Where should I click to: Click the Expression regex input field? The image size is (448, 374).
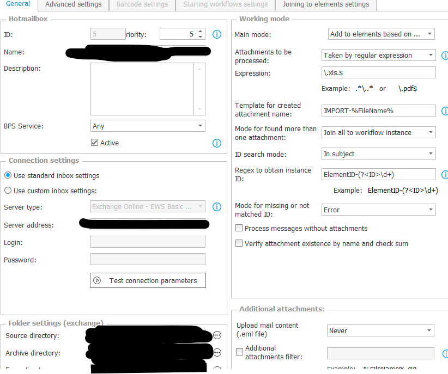click(x=378, y=72)
